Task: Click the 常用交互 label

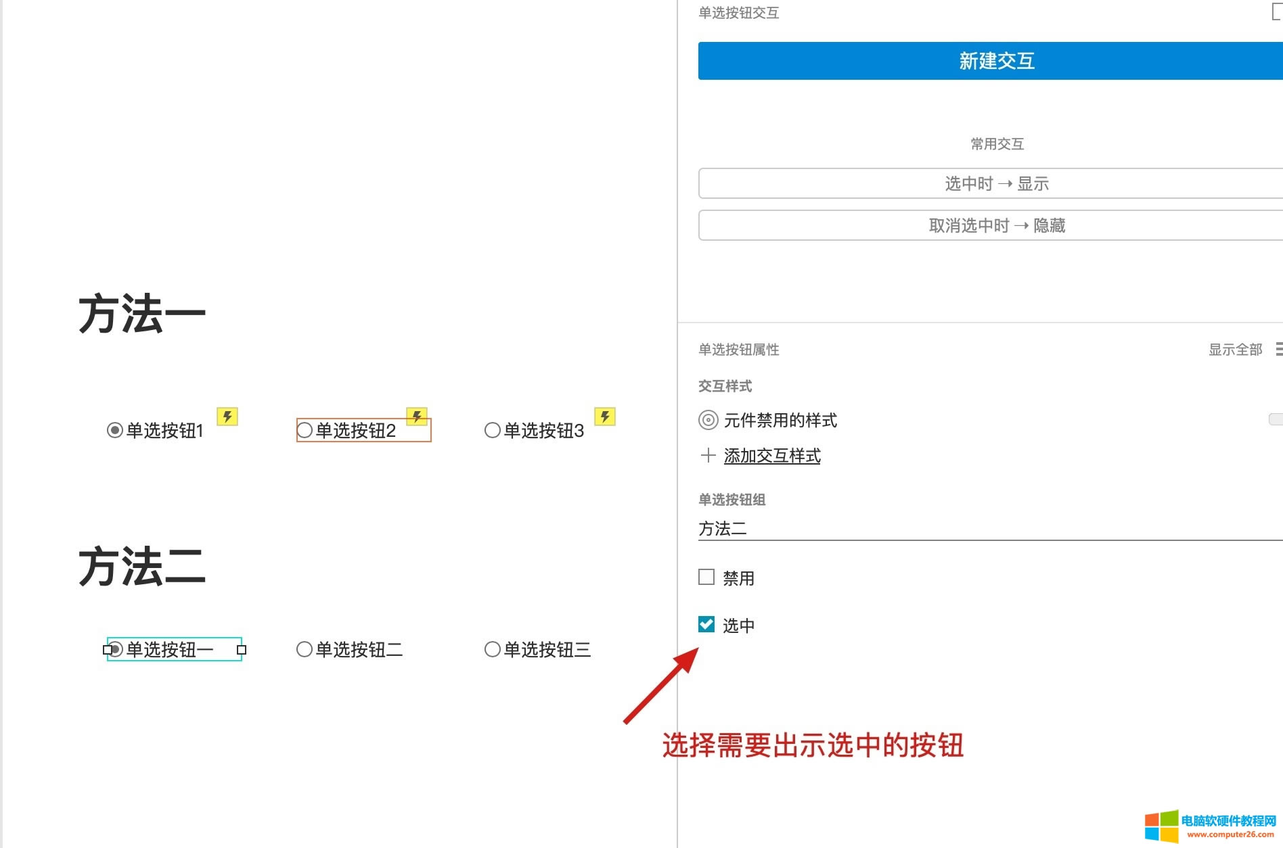Action: pos(997,144)
